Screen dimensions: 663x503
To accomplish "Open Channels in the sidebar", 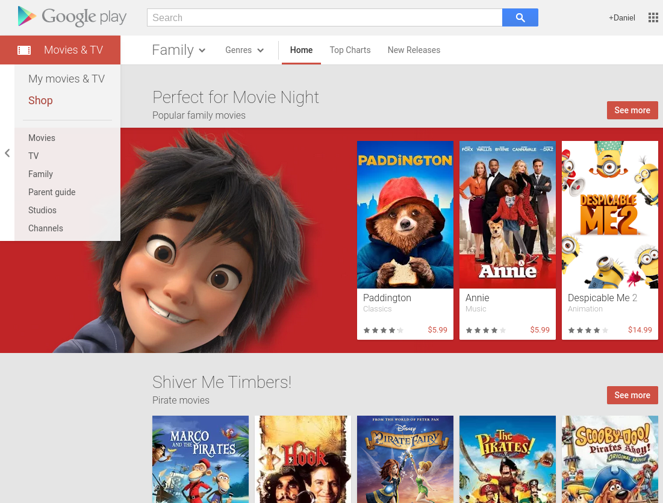I will [46, 228].
